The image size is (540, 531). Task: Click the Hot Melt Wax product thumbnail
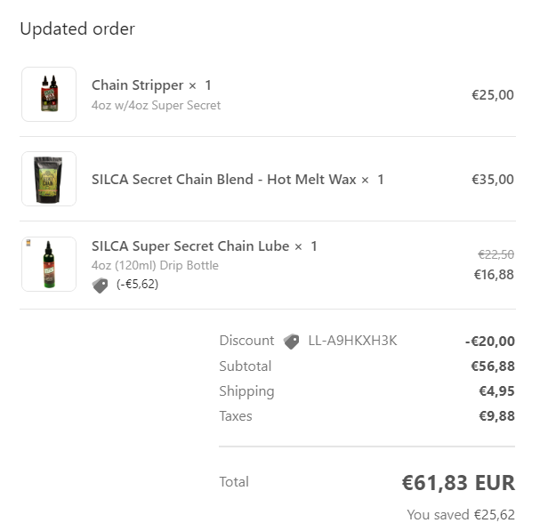(49, 179)
